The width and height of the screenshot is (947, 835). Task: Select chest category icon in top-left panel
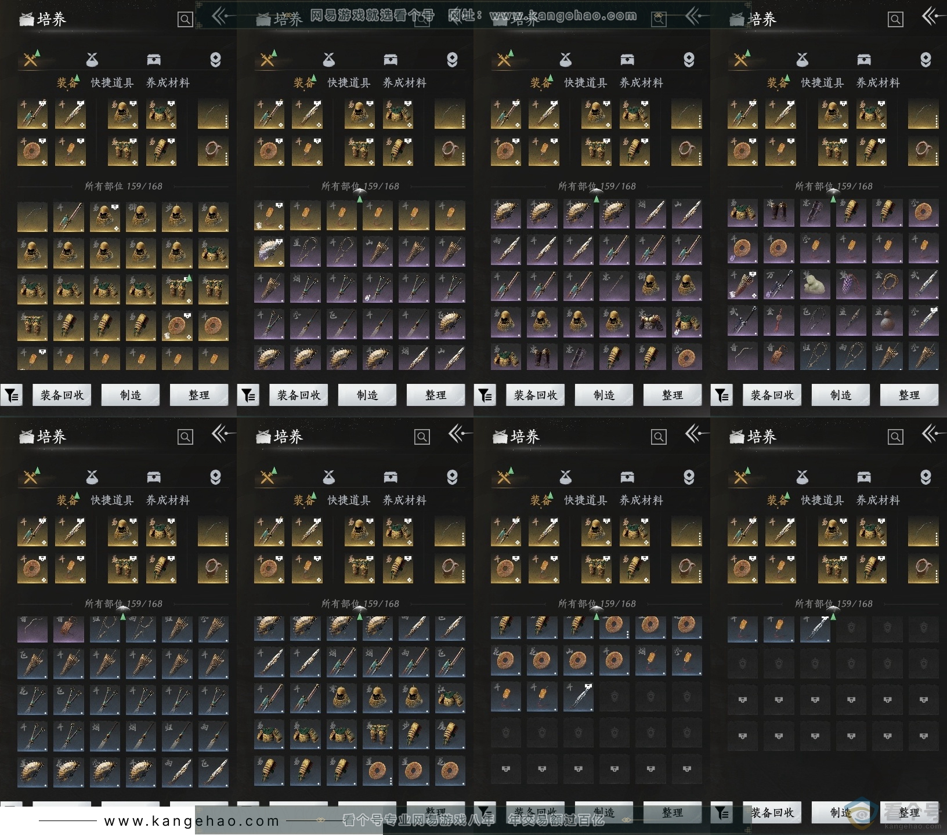[154, 59]
